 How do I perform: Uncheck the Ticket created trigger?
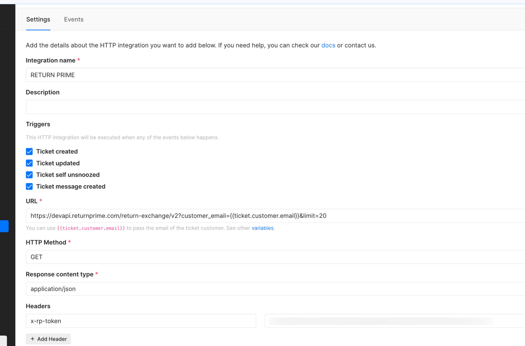(29, 152)
